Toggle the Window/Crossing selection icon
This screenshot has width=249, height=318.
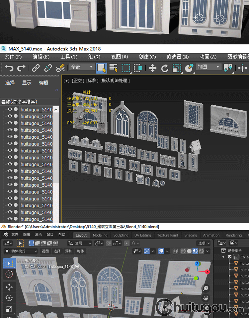point(138,68)
